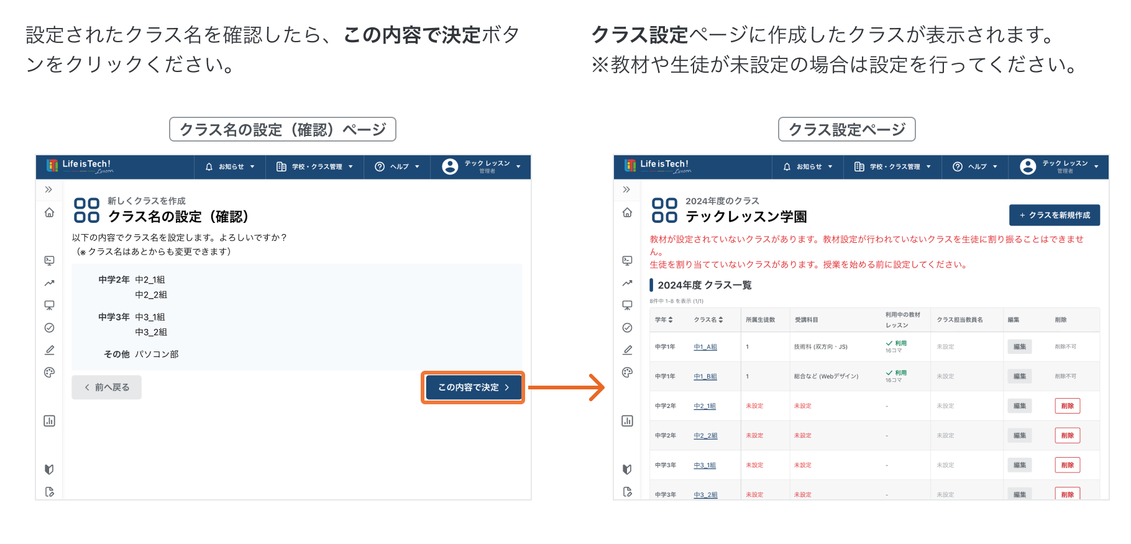Open 学校・クラス管理 menu on confirmation page
This screenshot has width=1131, height=544.
[315, 166]
